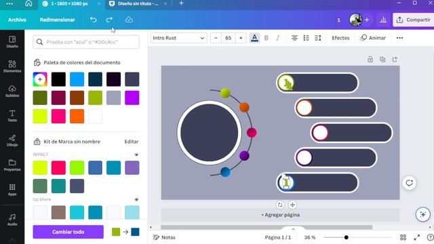434x244 pixels.
Task: Open the Diseño sidebar panel
Action: (x=12, y=42)
